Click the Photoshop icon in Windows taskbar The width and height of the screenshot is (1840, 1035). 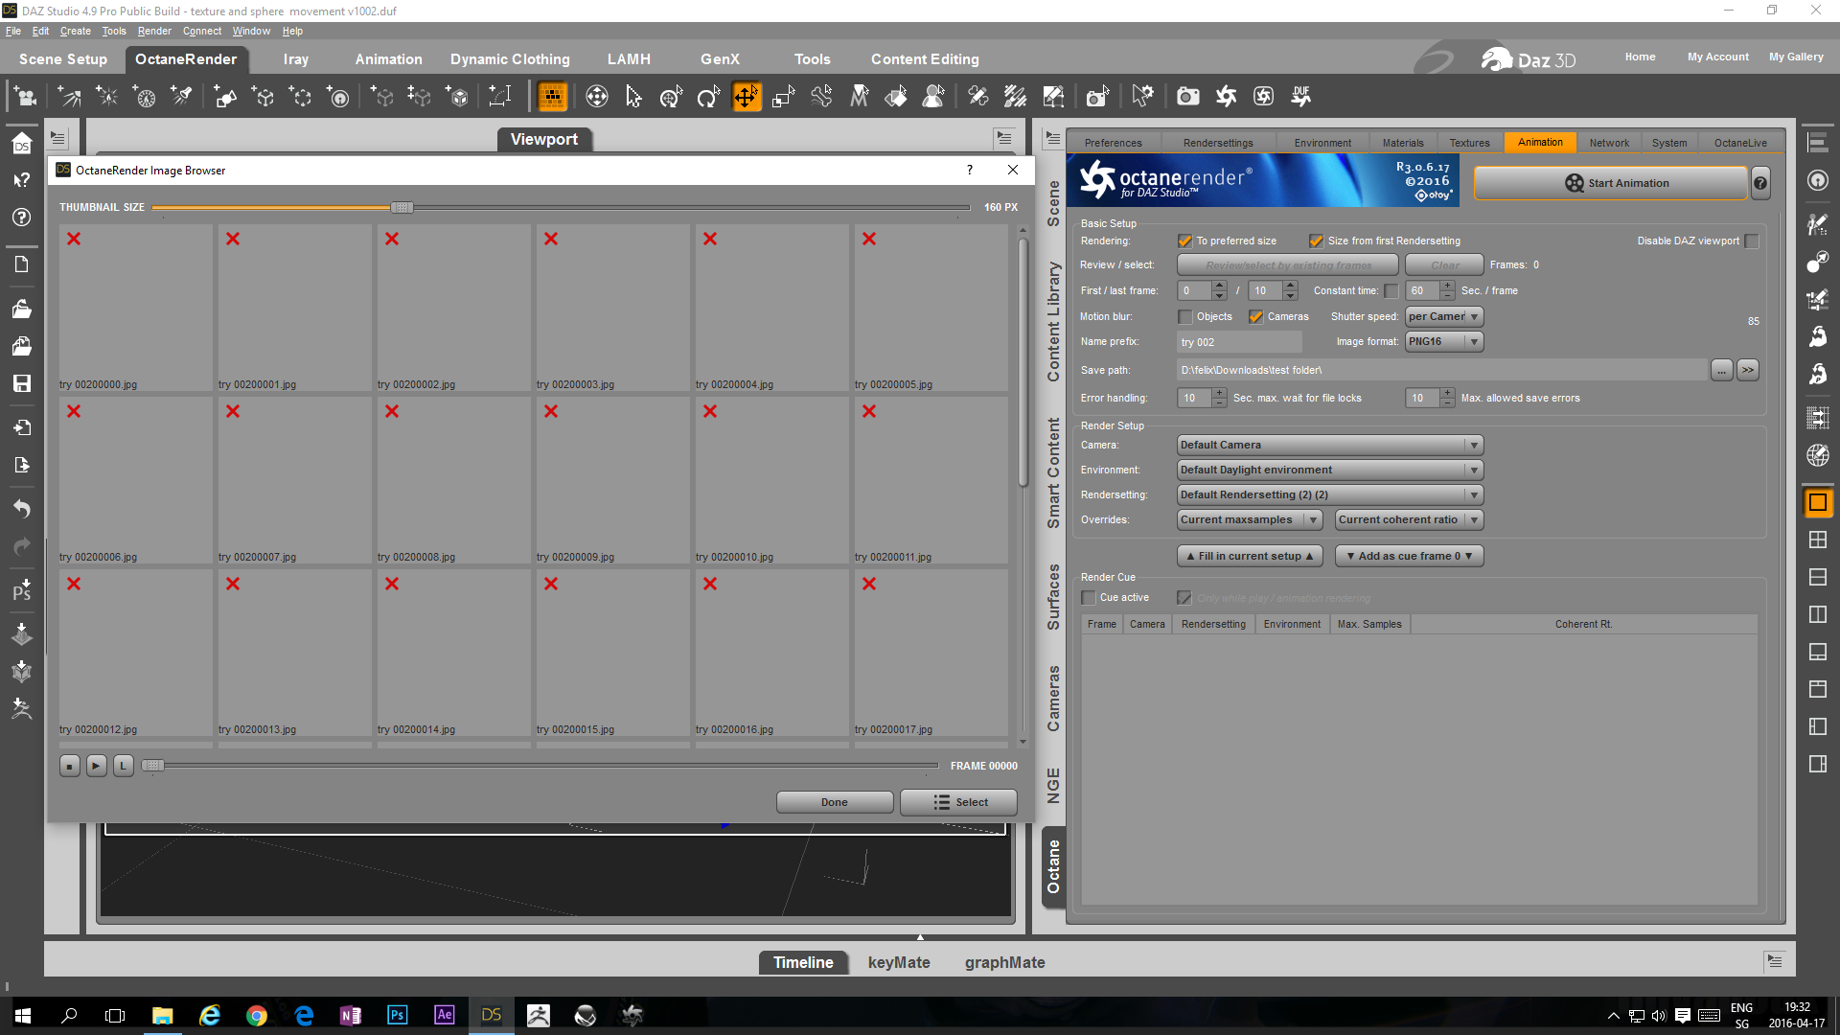pyautogui.click(x=397, y=1015)
